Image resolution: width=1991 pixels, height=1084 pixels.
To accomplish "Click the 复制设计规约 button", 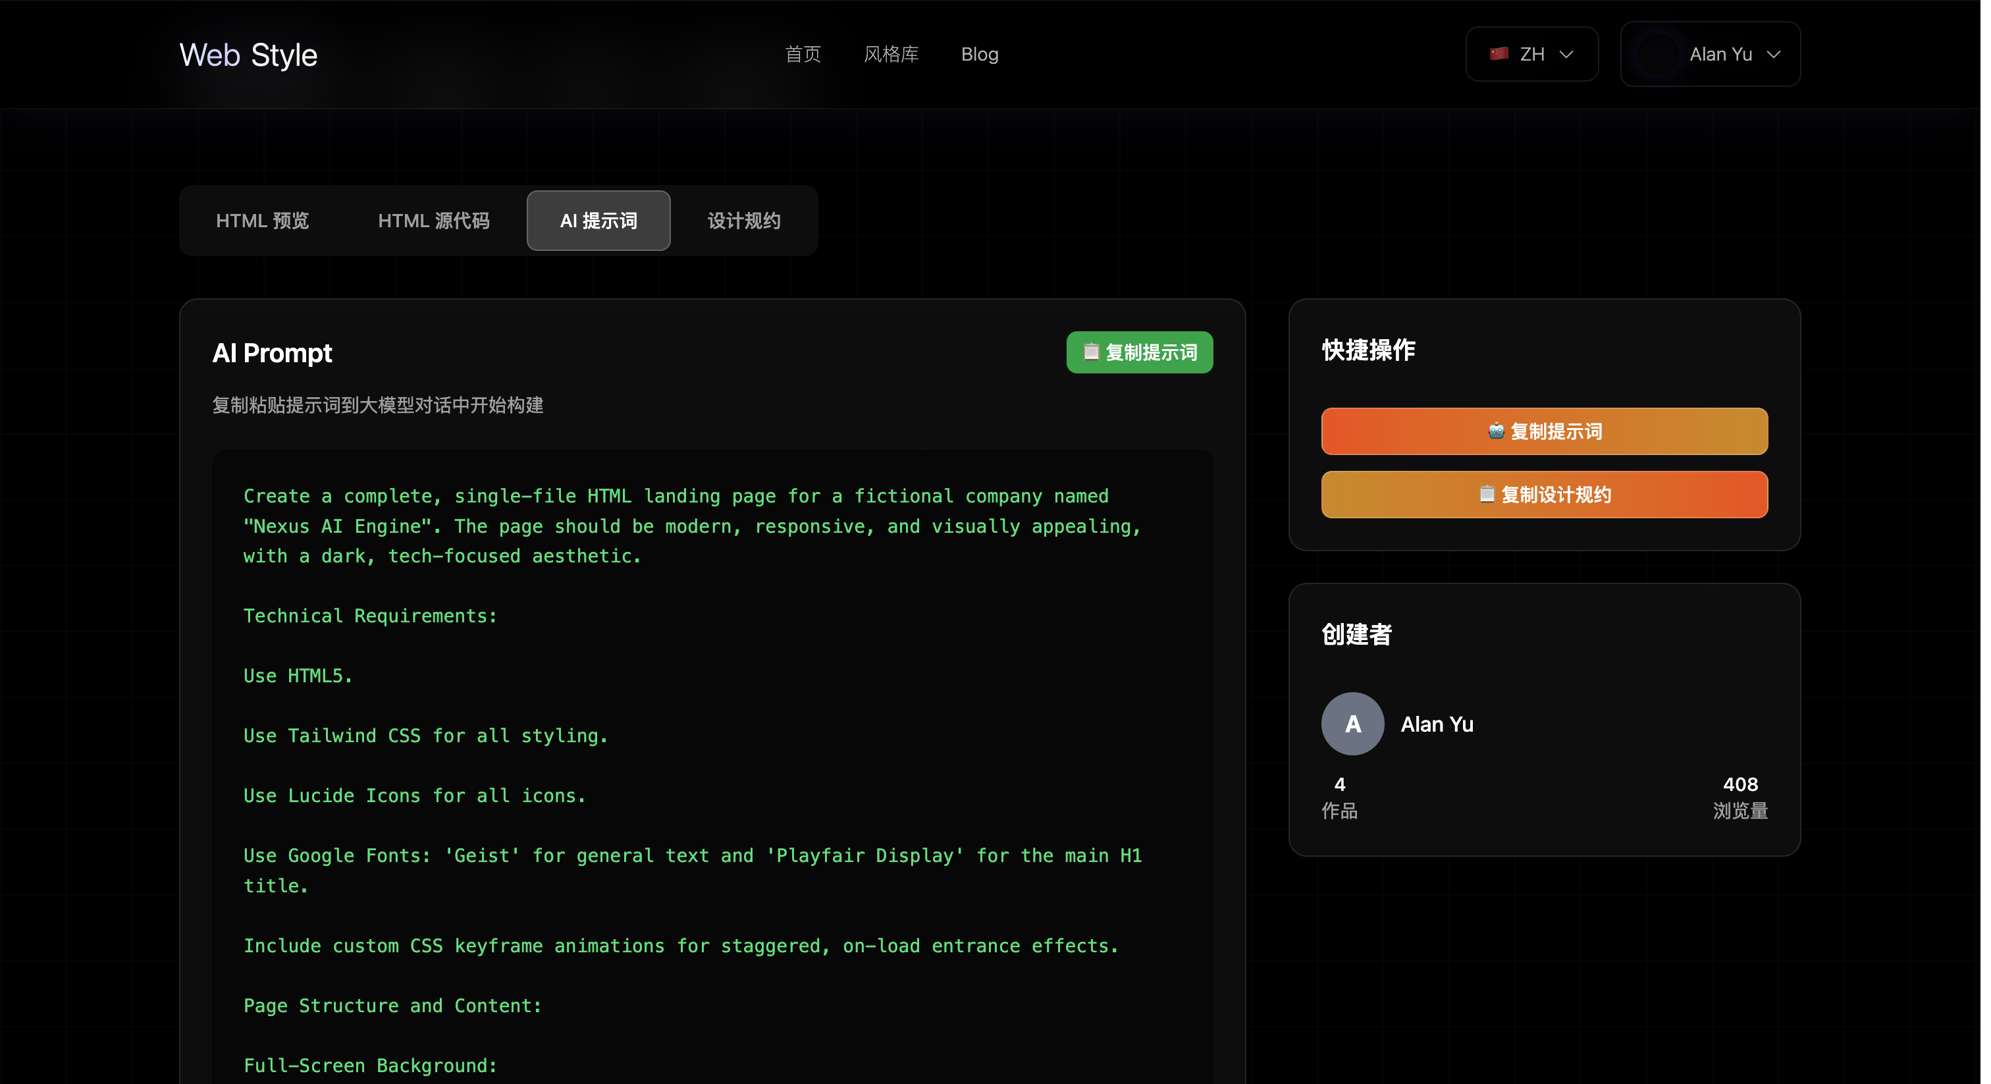I will click(1544, 495).
